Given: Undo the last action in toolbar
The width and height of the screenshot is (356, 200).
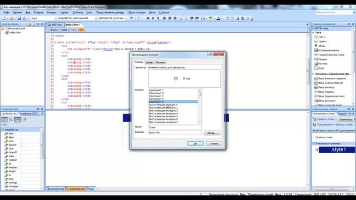Looking at the screenshot, I should point(131,18).
